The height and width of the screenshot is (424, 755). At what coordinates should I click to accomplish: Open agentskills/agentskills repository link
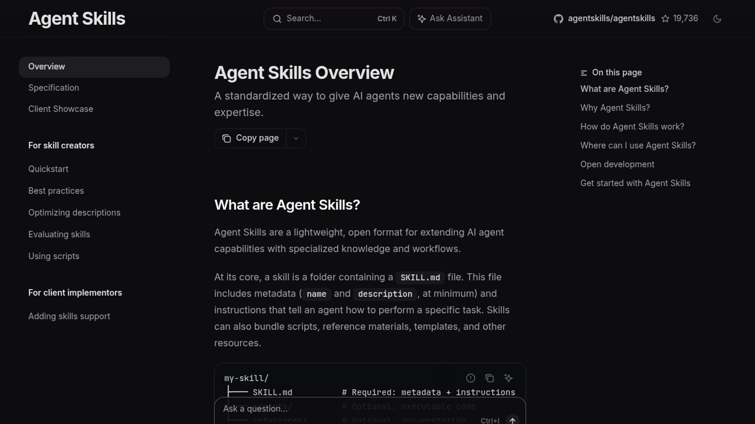point(611,18)
